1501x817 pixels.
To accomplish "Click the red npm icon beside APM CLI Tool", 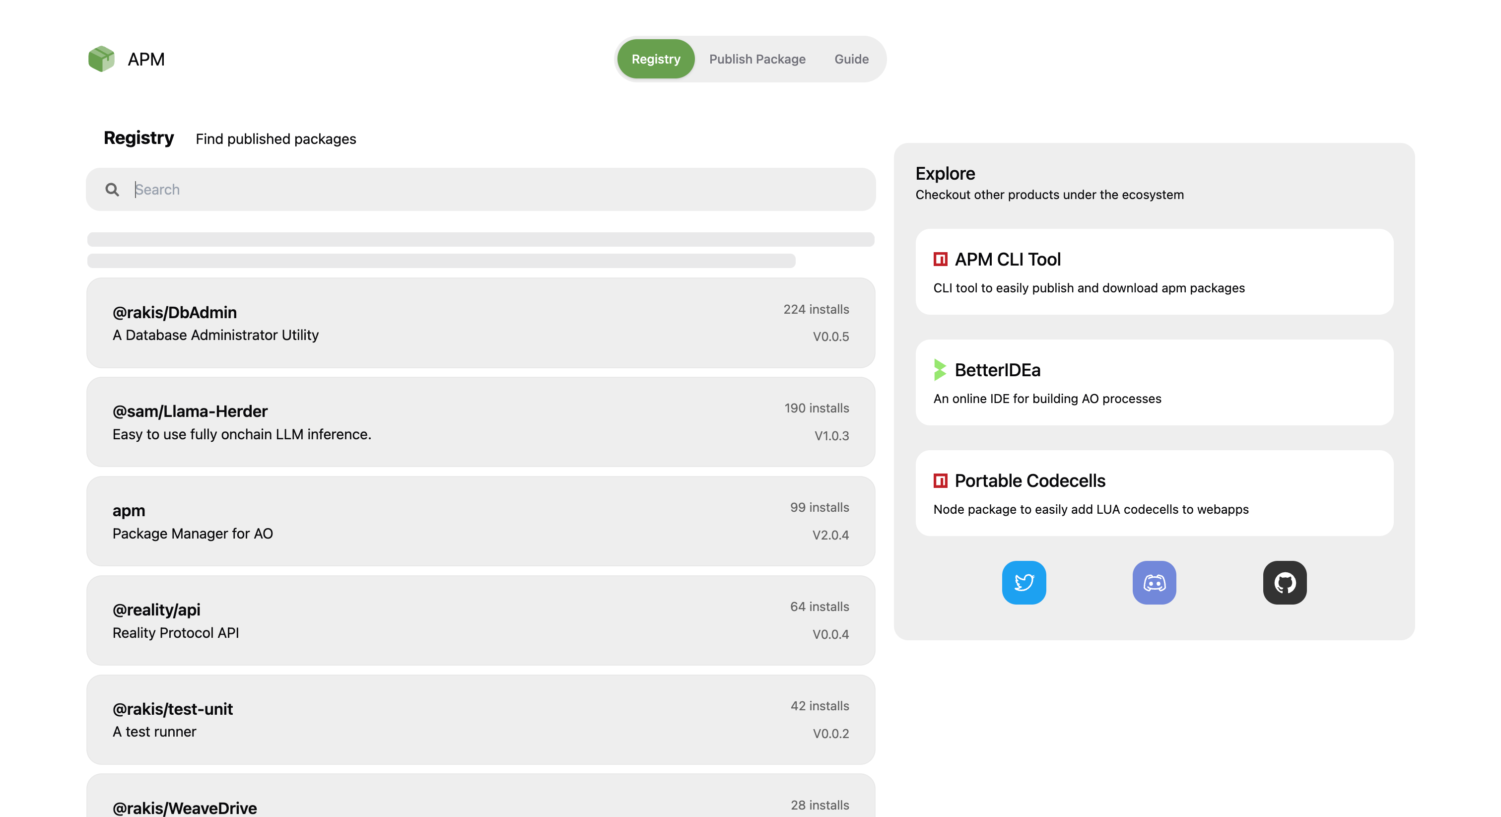I will 941,259.
